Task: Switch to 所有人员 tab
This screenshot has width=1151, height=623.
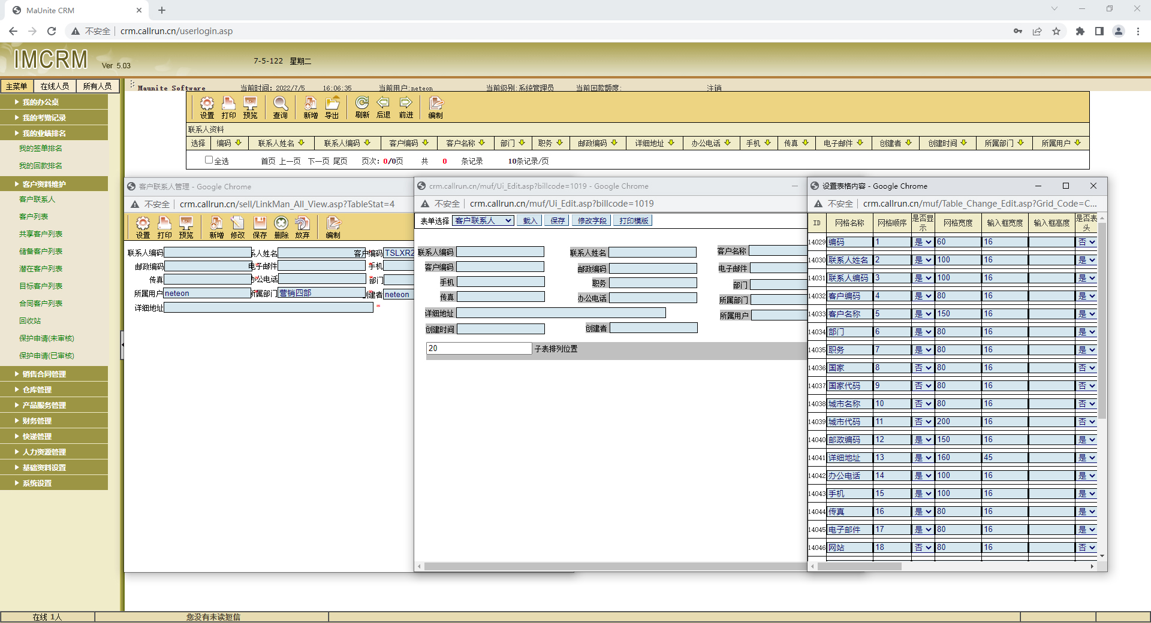Action: (98, 86)
